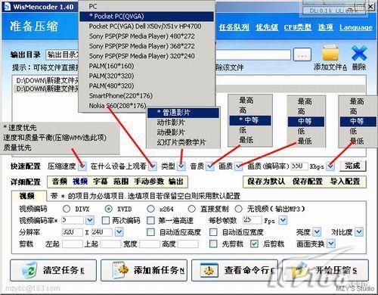Click the add file folder icon
Viewport: 378px width, 295px height.
click(330, 53)
